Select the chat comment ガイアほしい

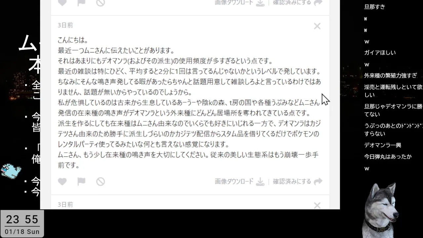(x=380, y=53)
